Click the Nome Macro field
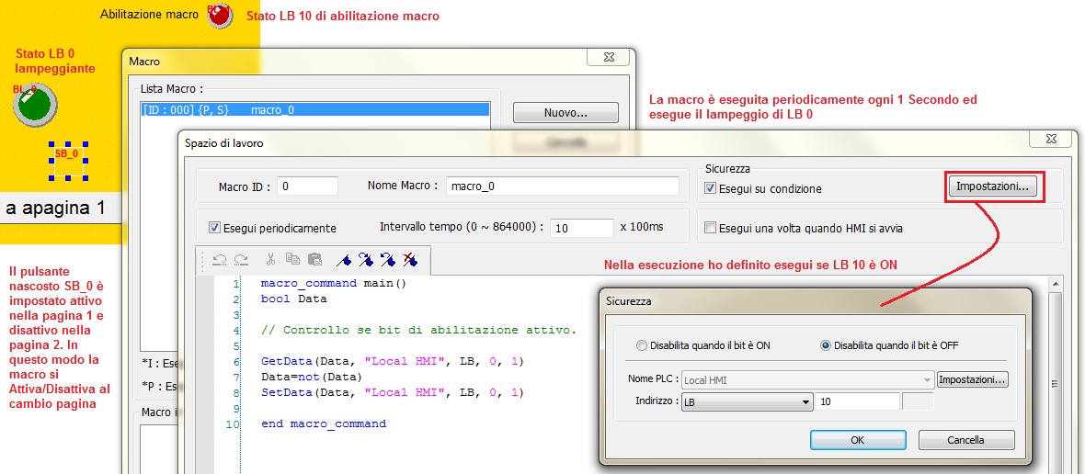Image resolution: width=1085 pixels, height=474 pixels. 561,186
